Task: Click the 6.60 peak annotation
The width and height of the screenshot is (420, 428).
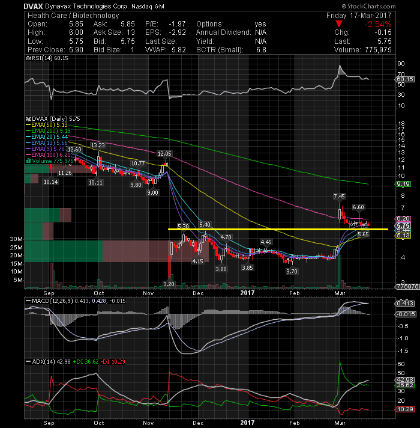Action: tap(358, 207)
